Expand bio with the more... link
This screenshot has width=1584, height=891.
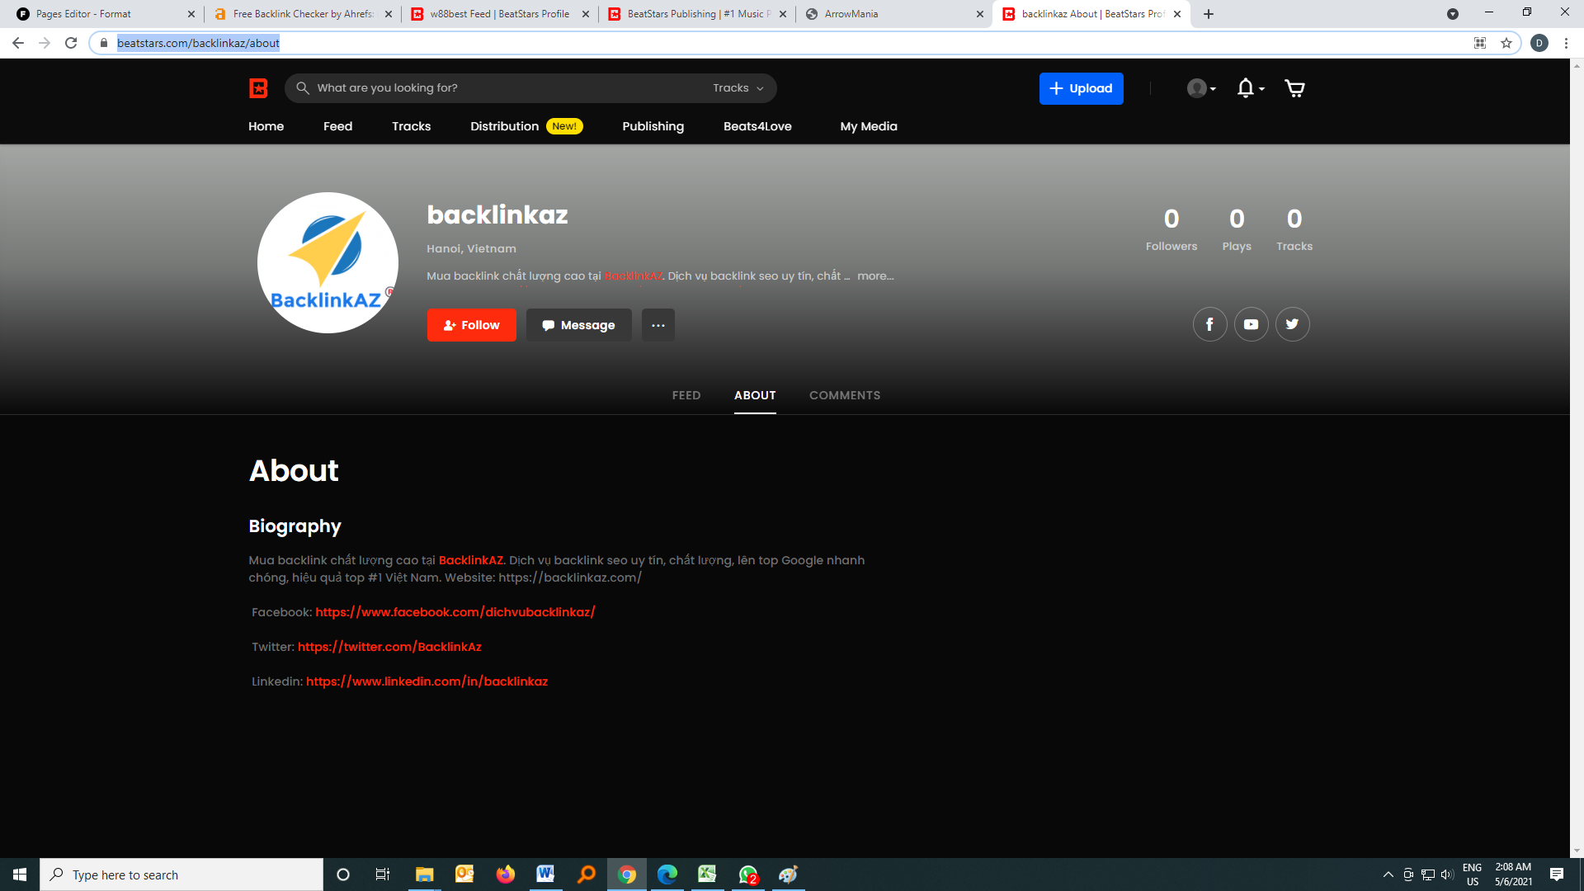[875, 276]
